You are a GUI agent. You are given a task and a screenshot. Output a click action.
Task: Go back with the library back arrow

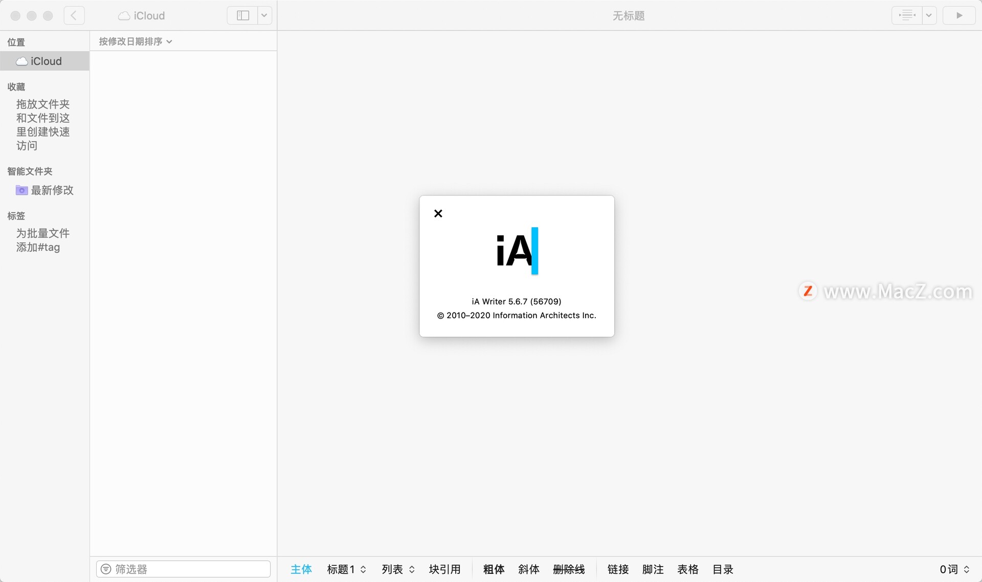click(74, 15)
